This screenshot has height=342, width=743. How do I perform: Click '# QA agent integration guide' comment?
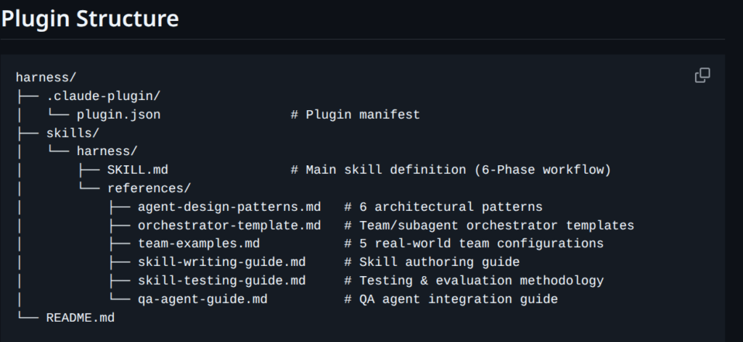[451, 299]
